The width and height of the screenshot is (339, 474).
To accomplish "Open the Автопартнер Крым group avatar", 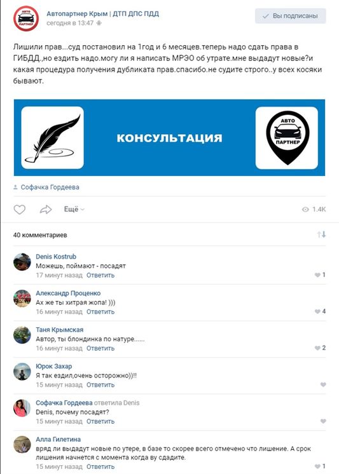I will point(26,18).
